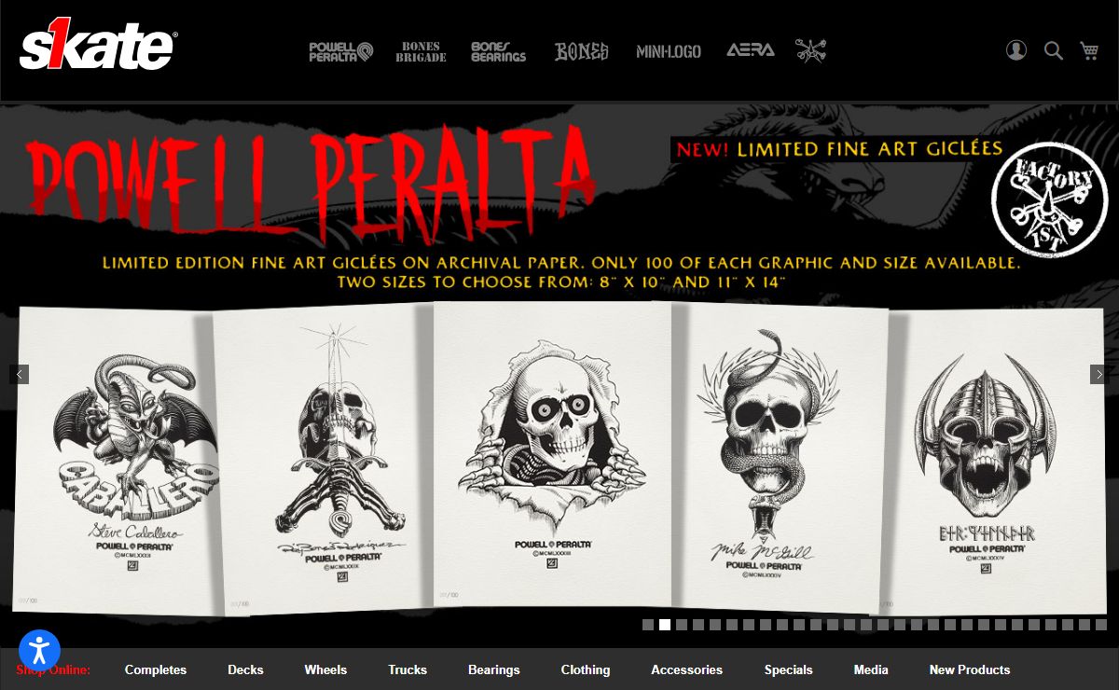Open the Wheels menu item

coord(325,669)
